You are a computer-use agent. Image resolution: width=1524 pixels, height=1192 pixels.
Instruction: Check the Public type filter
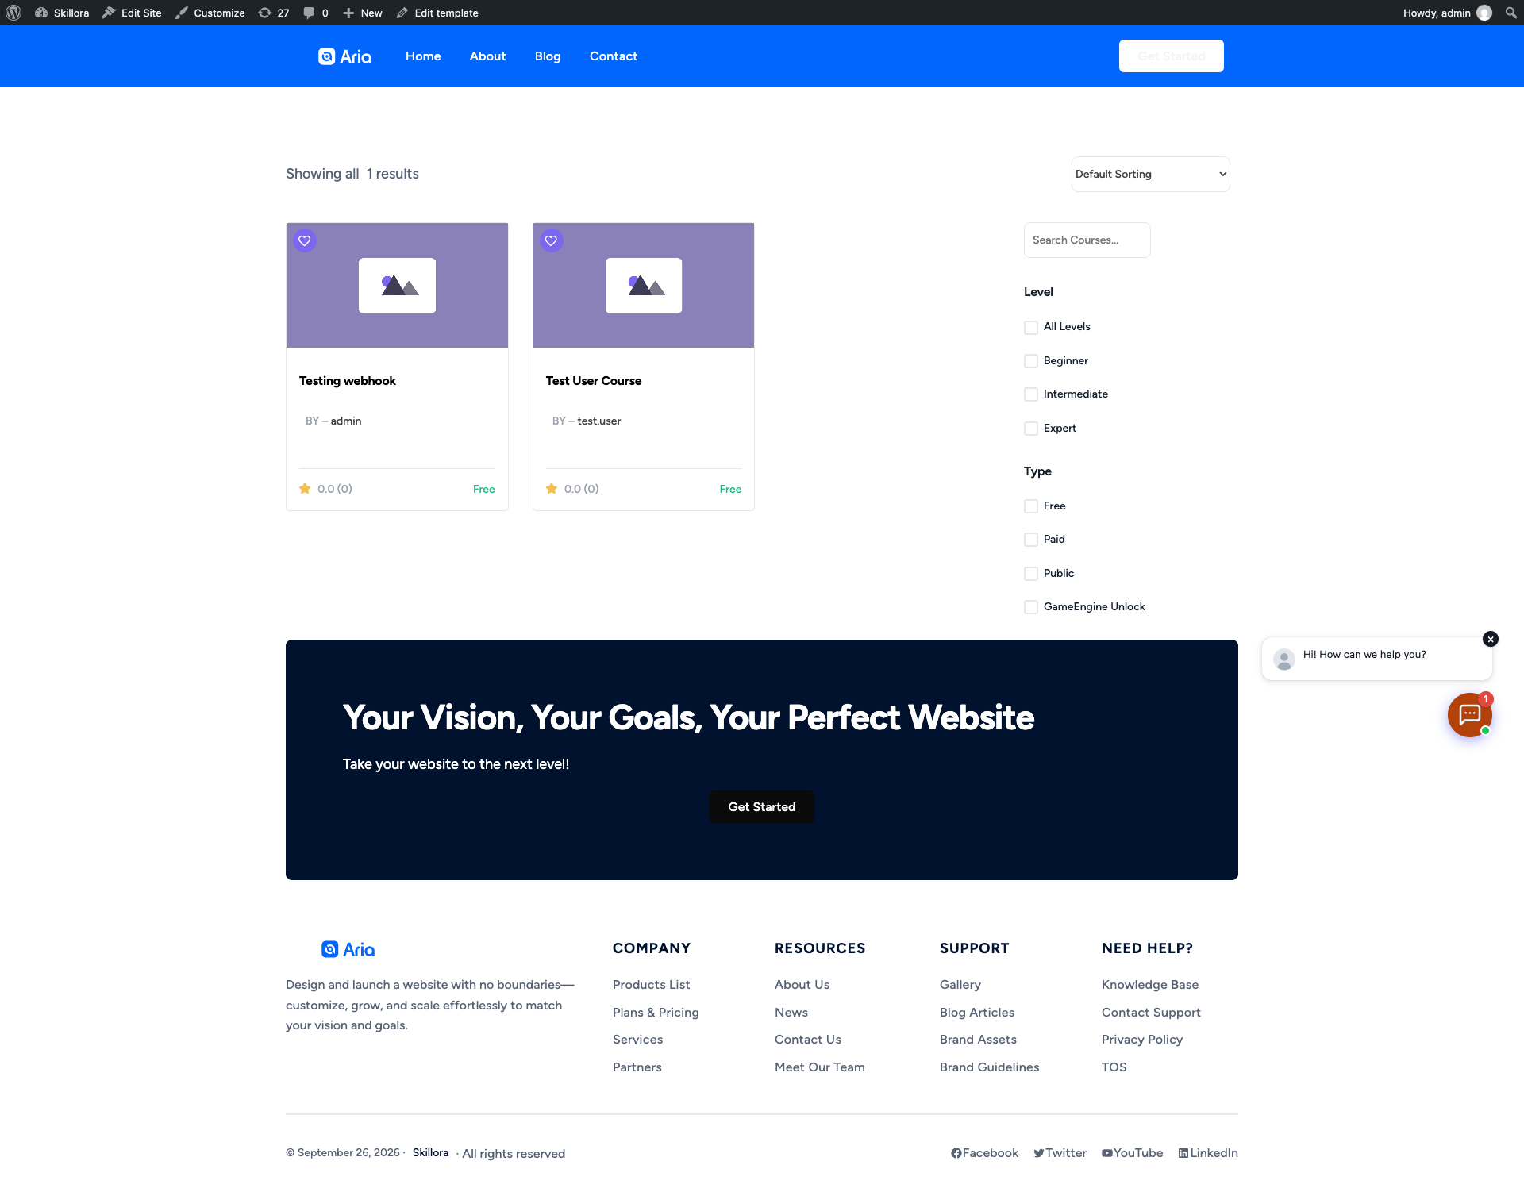tap(1031, 574)
